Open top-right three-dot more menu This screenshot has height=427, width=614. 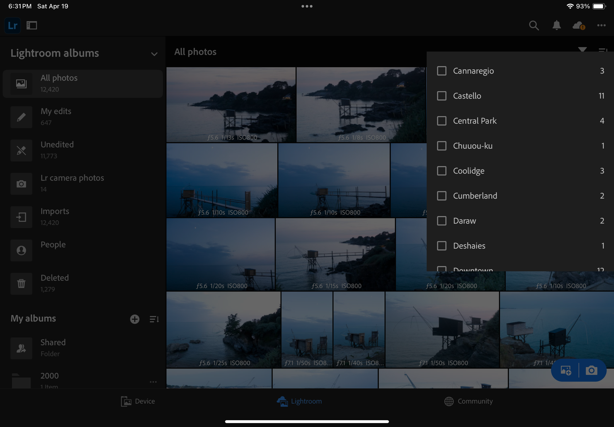click(601, 25)
